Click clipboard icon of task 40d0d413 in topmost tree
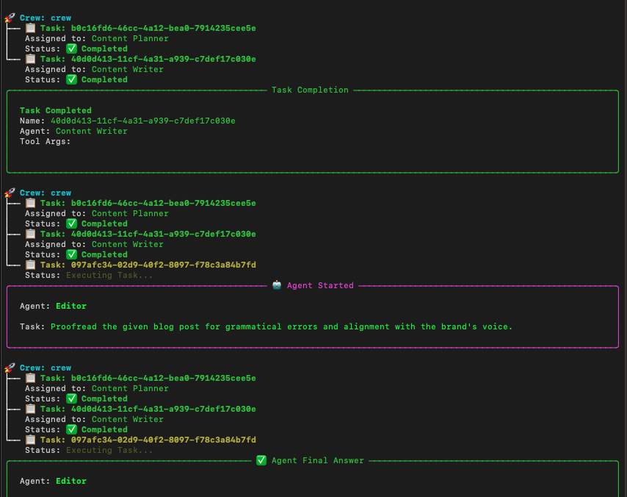The image size is (627, 497). point(30,59)
